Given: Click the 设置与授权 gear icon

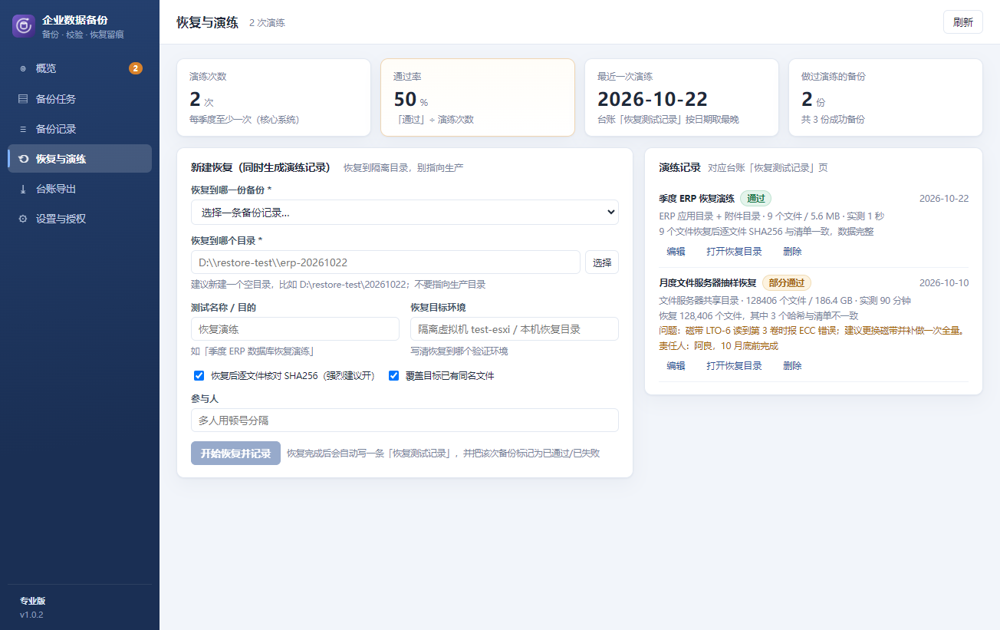Looking at the screenshot, I should point(23,219).
